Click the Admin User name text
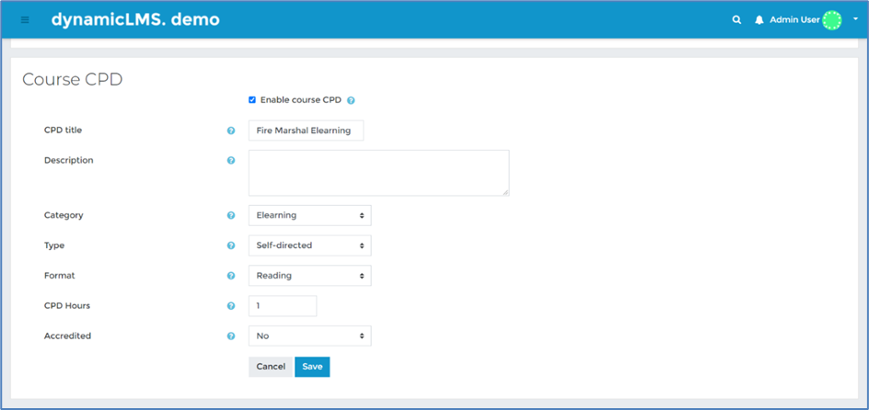869x410 pixels. coord(794,20)
